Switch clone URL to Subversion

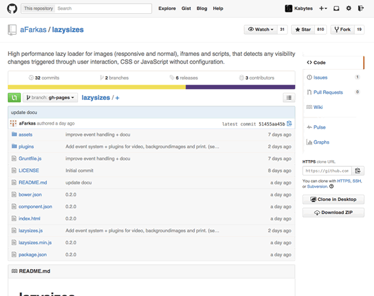[317, 186]
